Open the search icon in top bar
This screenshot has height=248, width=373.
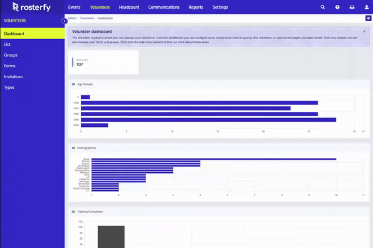[323, 7]
